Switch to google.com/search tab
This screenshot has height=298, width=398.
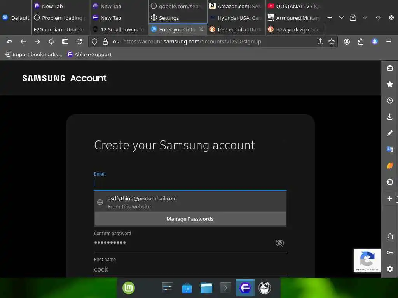(178, 6)
